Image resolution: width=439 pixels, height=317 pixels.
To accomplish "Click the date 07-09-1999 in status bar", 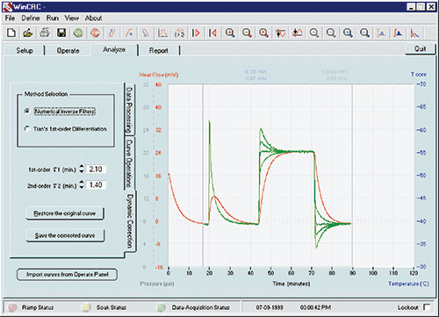I will coord(270,307).
